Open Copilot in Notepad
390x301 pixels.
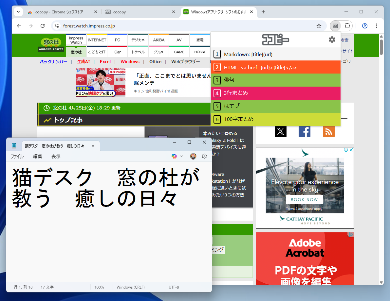tap(174, 156)
